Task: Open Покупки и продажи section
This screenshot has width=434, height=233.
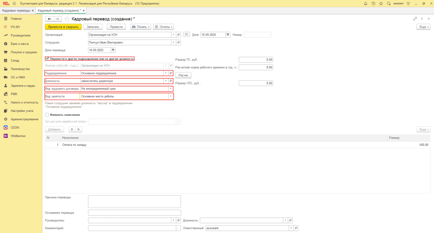Action: point(24,52)
